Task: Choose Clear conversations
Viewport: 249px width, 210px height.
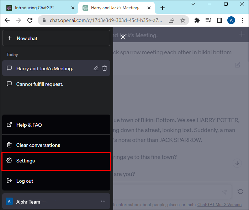Action: click(56, 145)
